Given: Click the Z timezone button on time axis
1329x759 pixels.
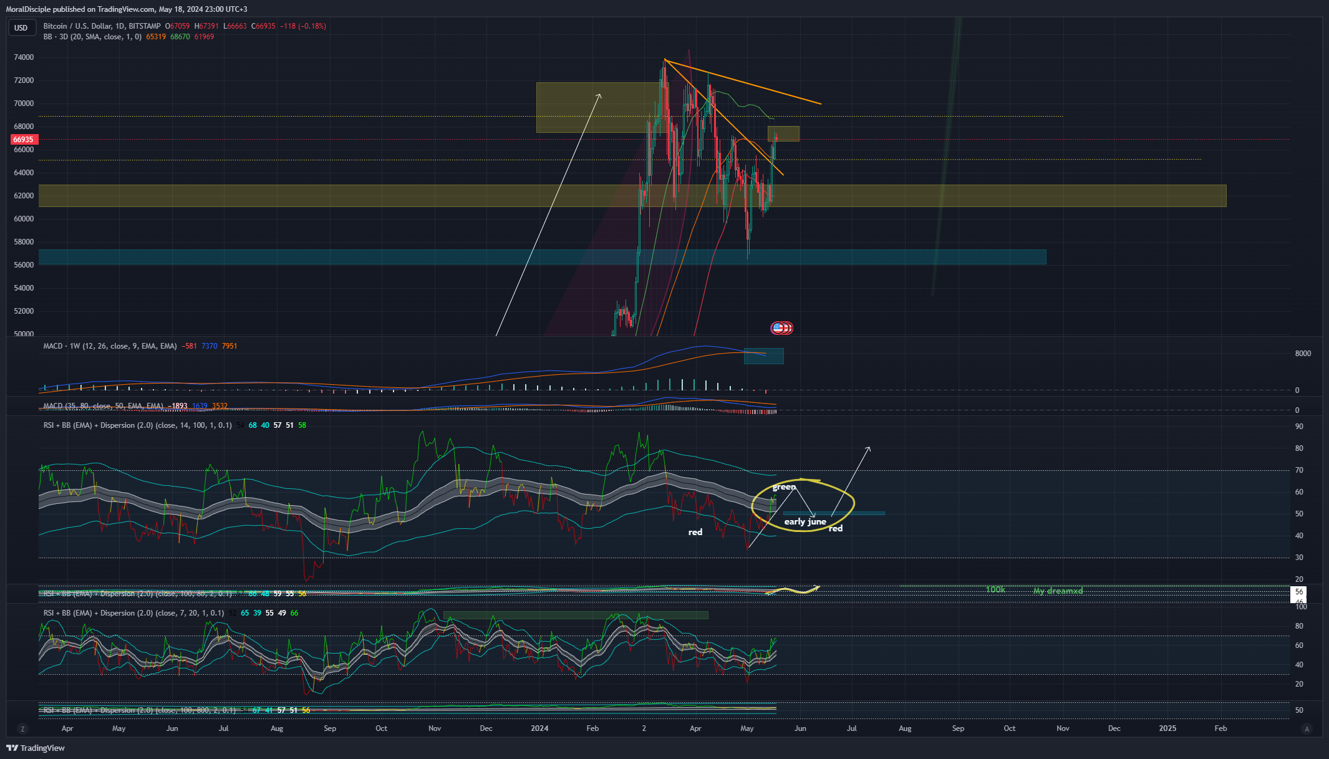Looking at the screenshot, I should (22, 728).
